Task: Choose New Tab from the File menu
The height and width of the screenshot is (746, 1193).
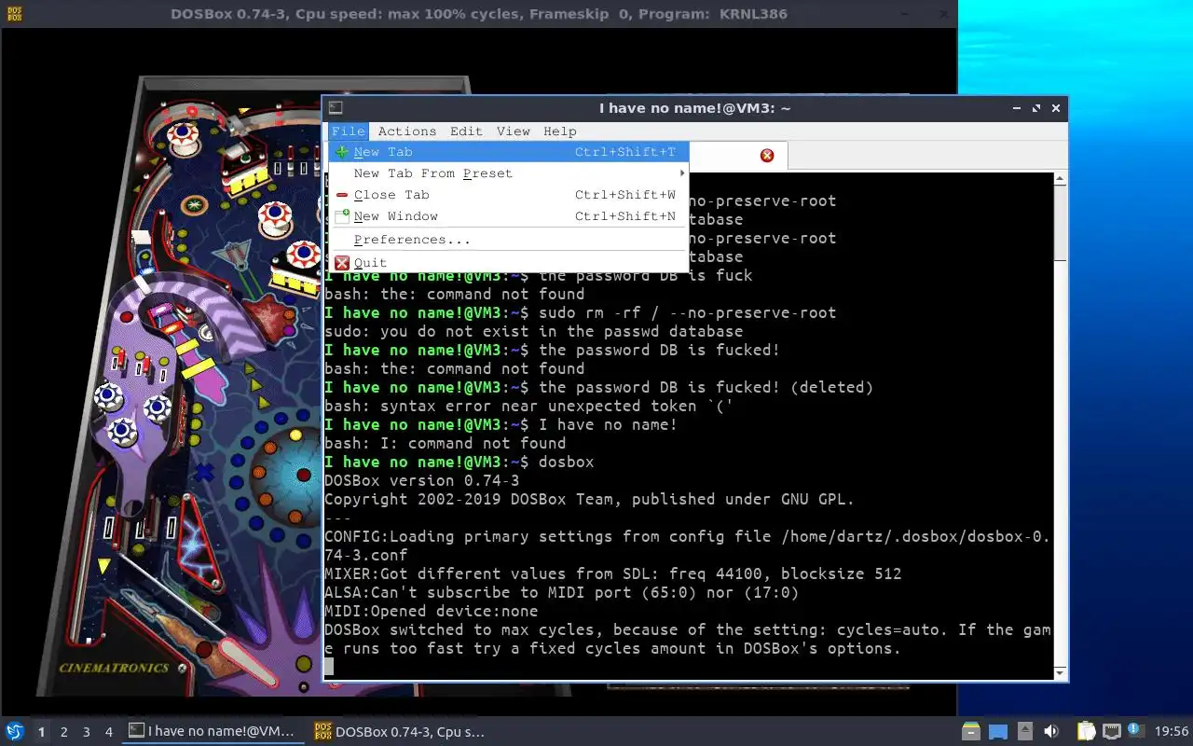Action: click(x=508, y=152)
